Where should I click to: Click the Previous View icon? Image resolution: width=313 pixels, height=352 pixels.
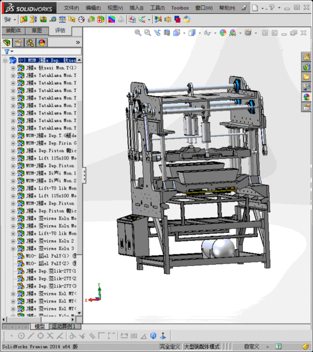(x=157, y=33)
